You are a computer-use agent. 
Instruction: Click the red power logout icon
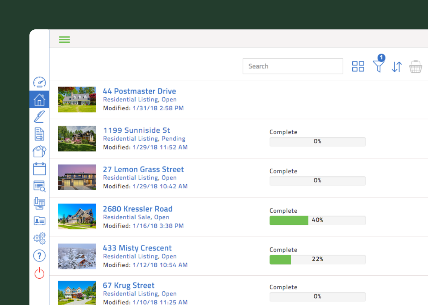[39, 273]
